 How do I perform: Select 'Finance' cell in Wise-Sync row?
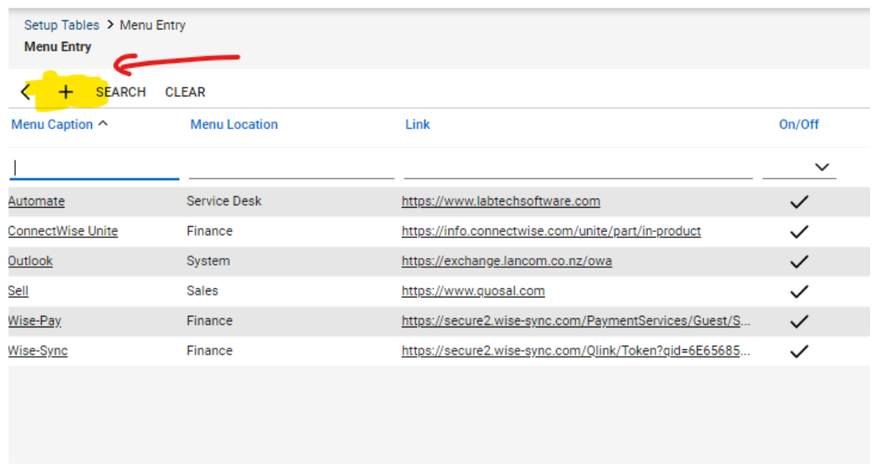(x=209, y=350)
